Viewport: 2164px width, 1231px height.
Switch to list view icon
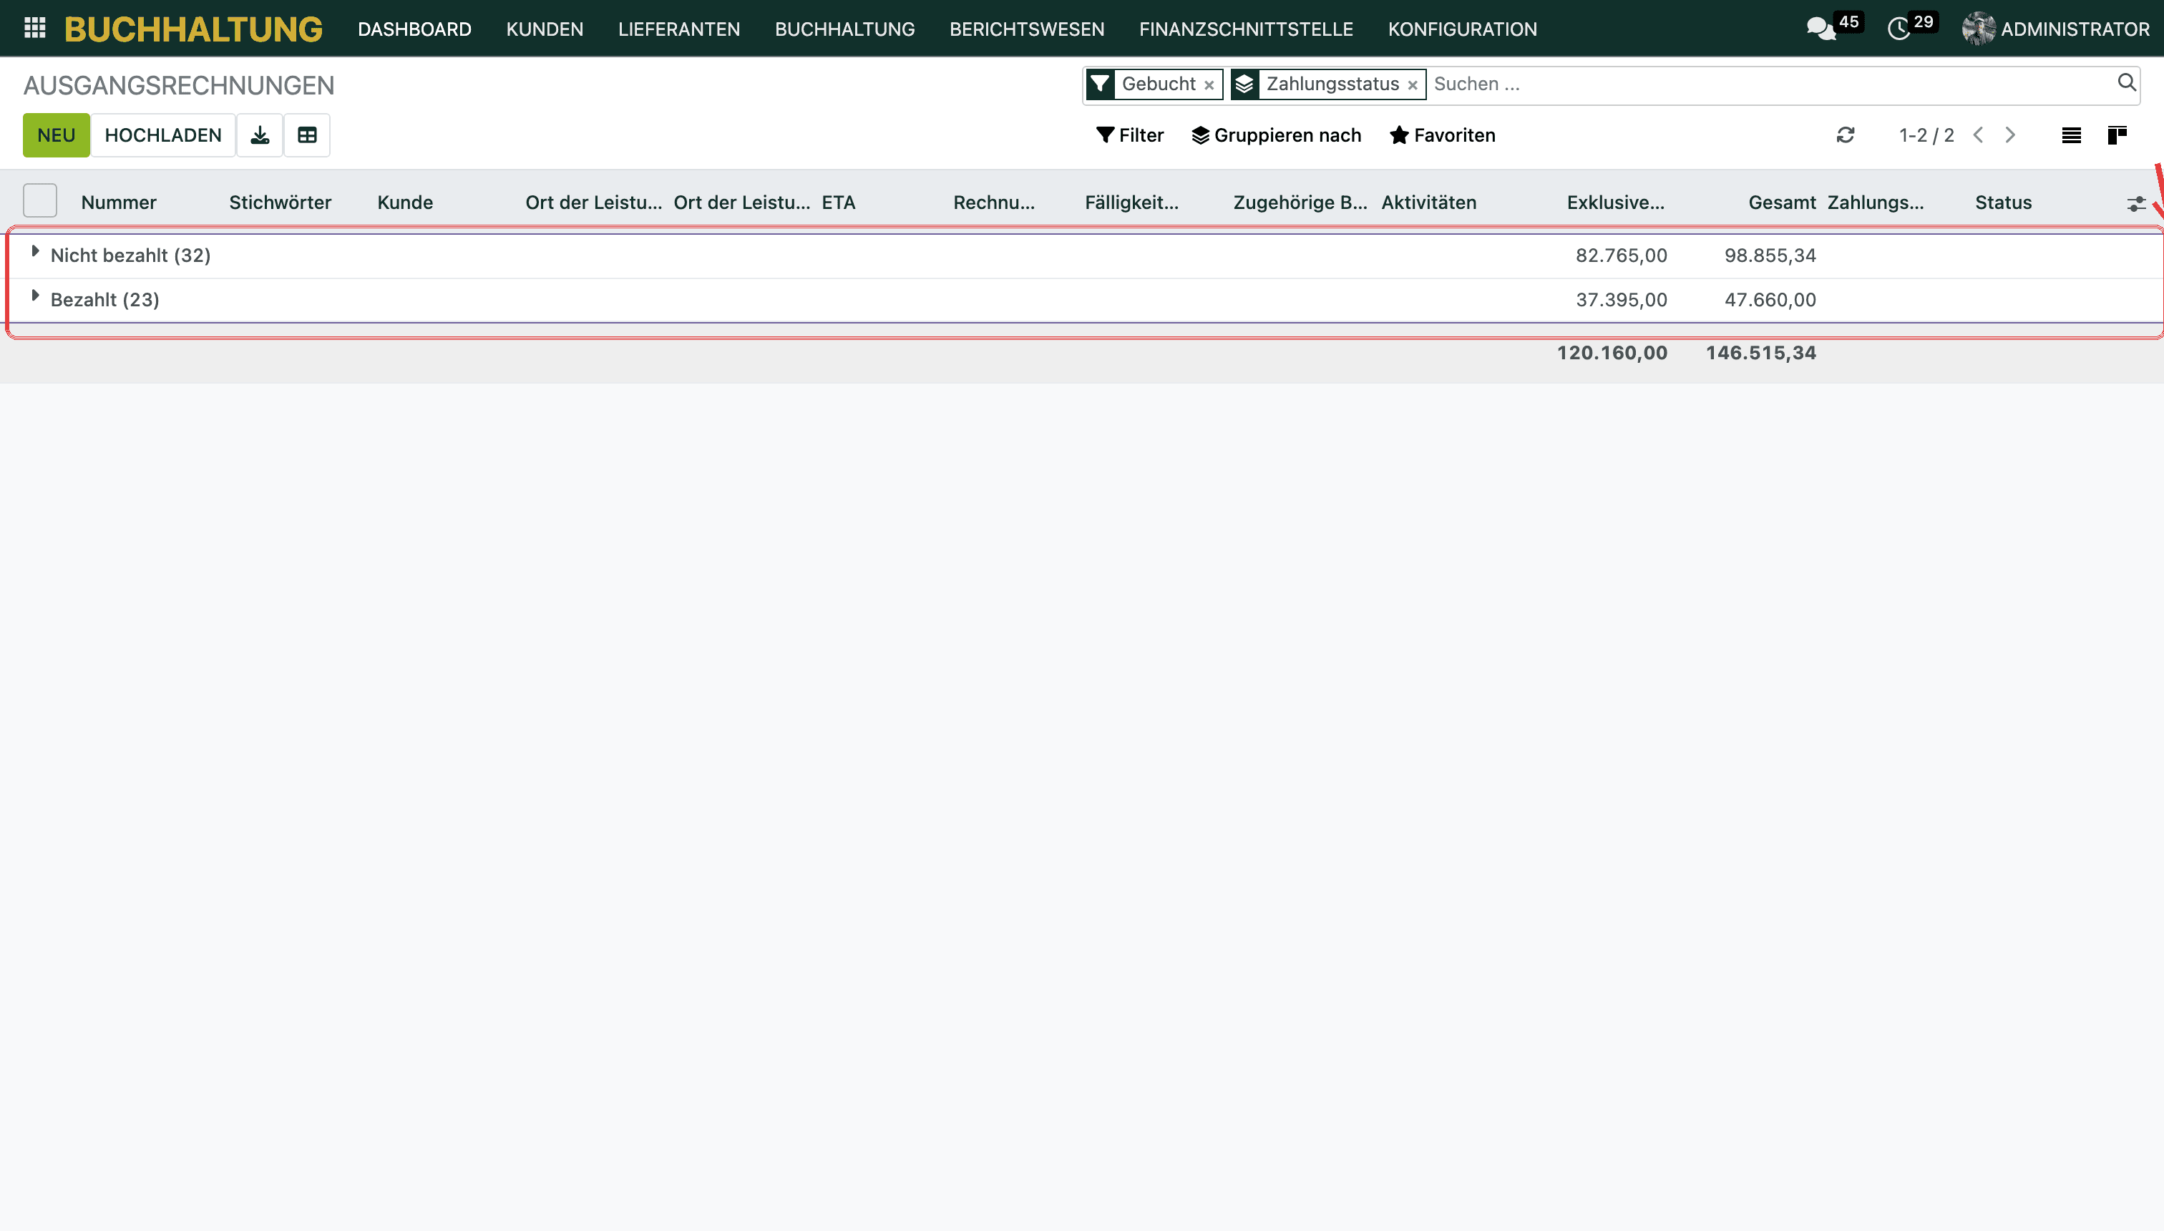pos(2071,135)
